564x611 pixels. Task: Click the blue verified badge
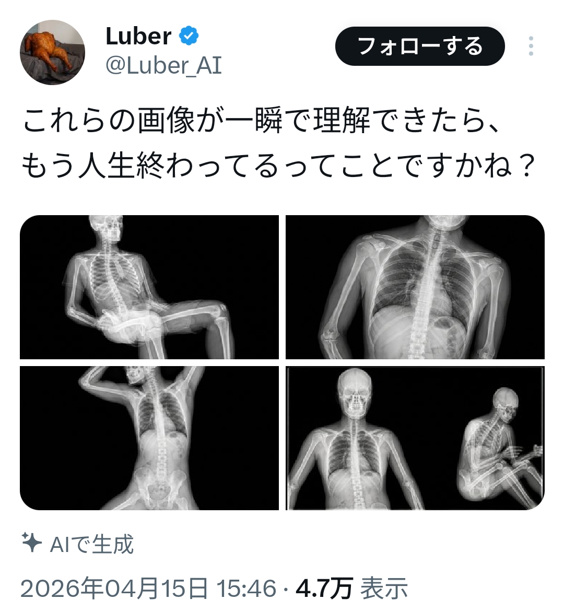(x=189, y=36)
